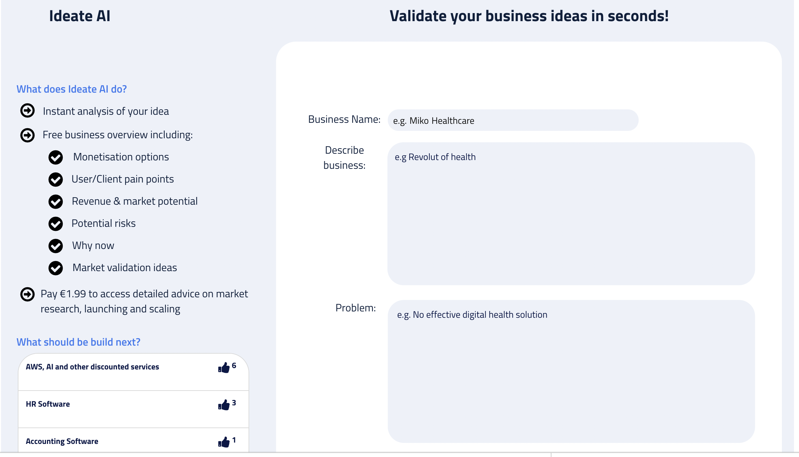
Task: Click into the Describe business text area
Action: tap(571, 214)
